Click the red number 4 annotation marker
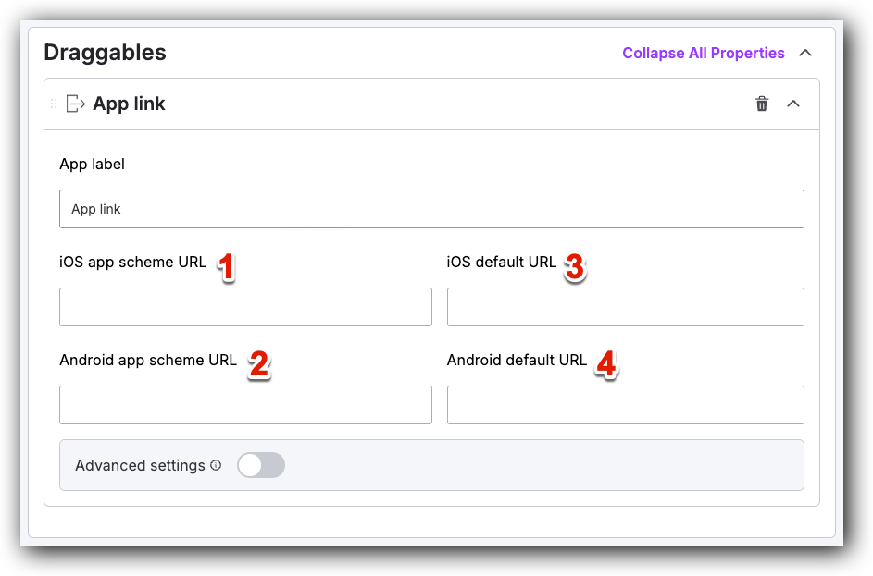Image resolution: width=873 pixels, height=576 pixels. (605, 365)
